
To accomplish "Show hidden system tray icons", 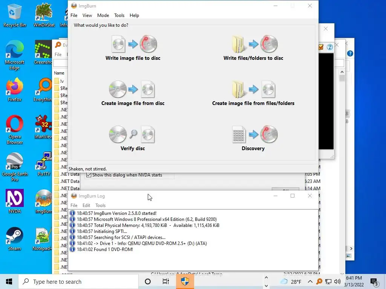I will pyautogui.click(x=310, y=281).
